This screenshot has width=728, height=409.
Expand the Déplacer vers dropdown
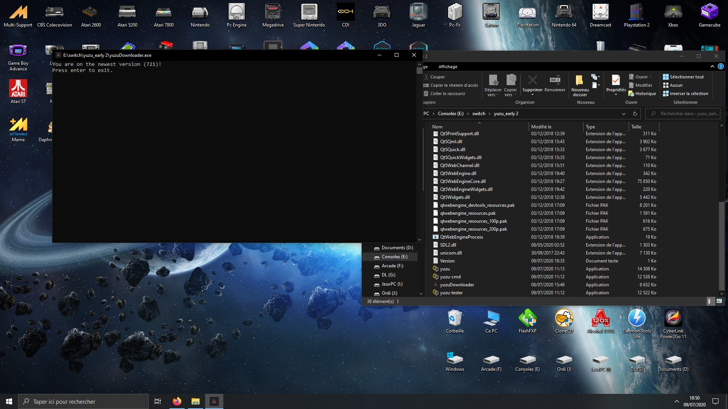(x=493, y=95)
